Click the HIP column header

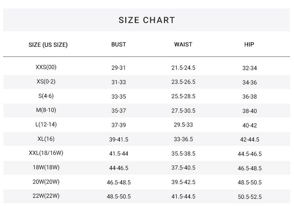[x=249, y=45]
